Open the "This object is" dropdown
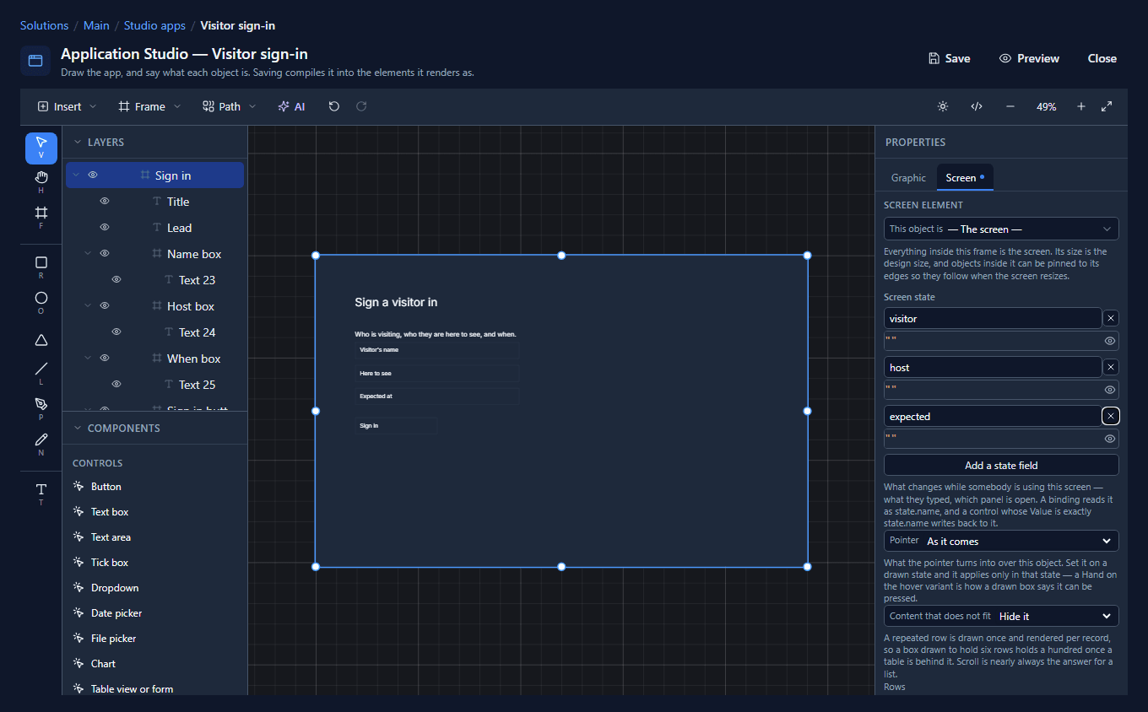This screenshot has width=1148, height=712. (1001, 229)
